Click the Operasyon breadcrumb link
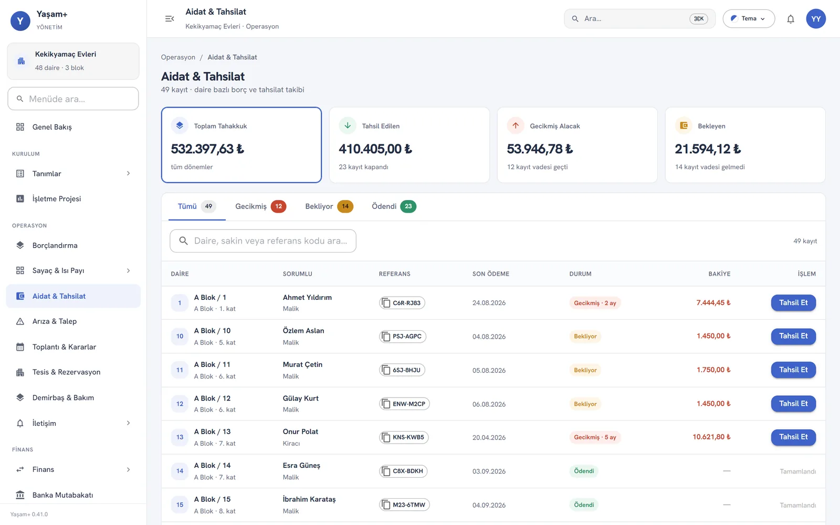 point(178,57)
